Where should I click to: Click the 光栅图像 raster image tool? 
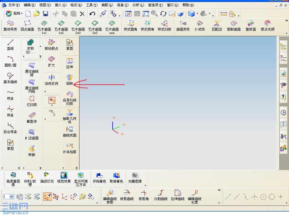[x=135, y=178]
